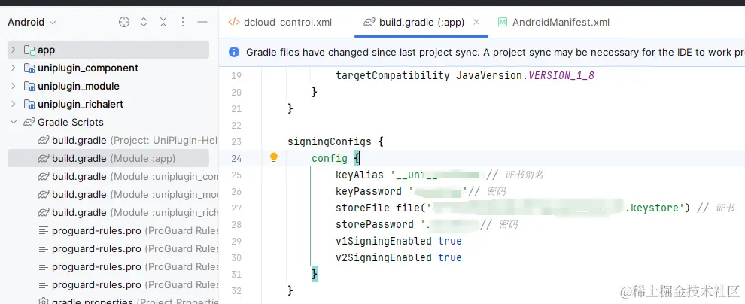Close the build.gradle (:app) tab

[x=476, y=23]
